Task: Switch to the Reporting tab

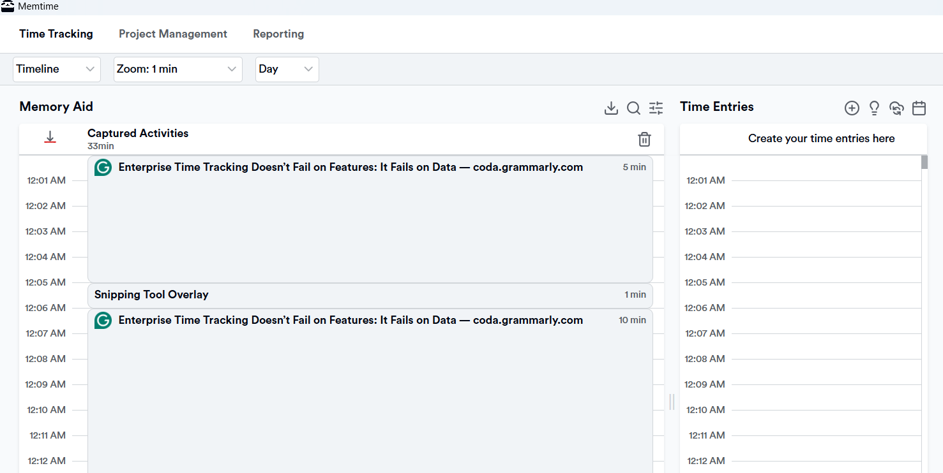Action: point(278,34)
